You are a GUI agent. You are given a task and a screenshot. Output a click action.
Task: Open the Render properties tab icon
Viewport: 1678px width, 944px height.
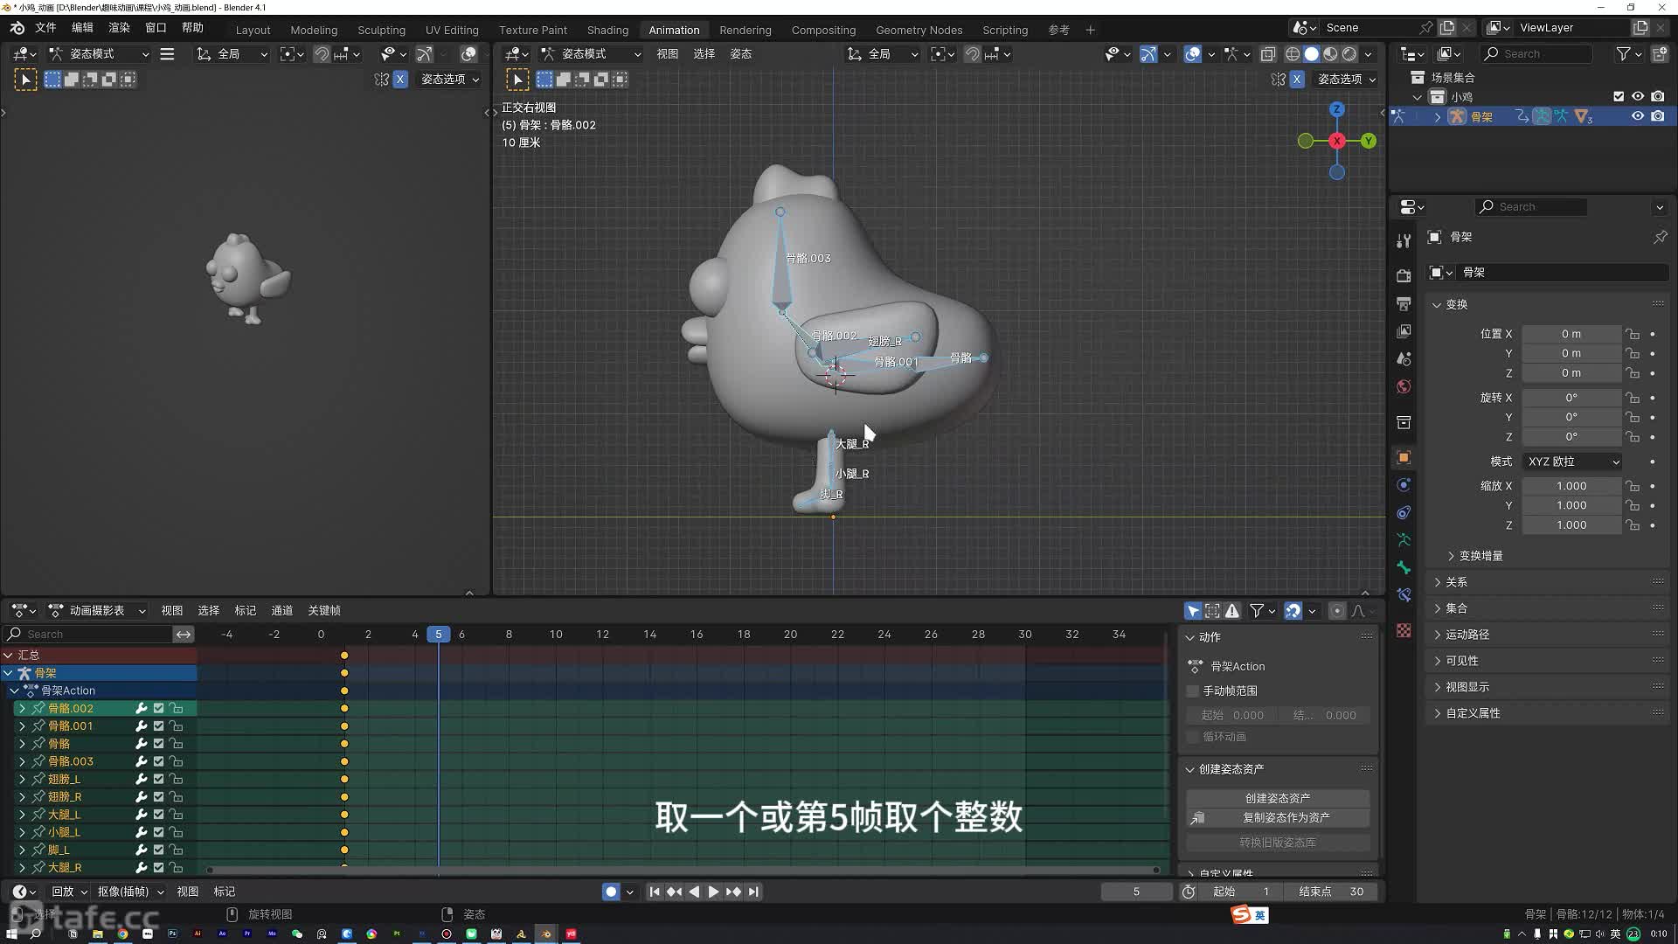click(x=1404, y=275)
